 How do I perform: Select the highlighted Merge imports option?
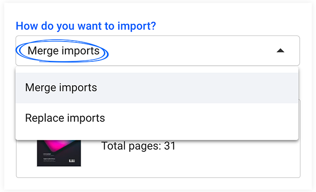pyautogui.click(x=157, y=88)
